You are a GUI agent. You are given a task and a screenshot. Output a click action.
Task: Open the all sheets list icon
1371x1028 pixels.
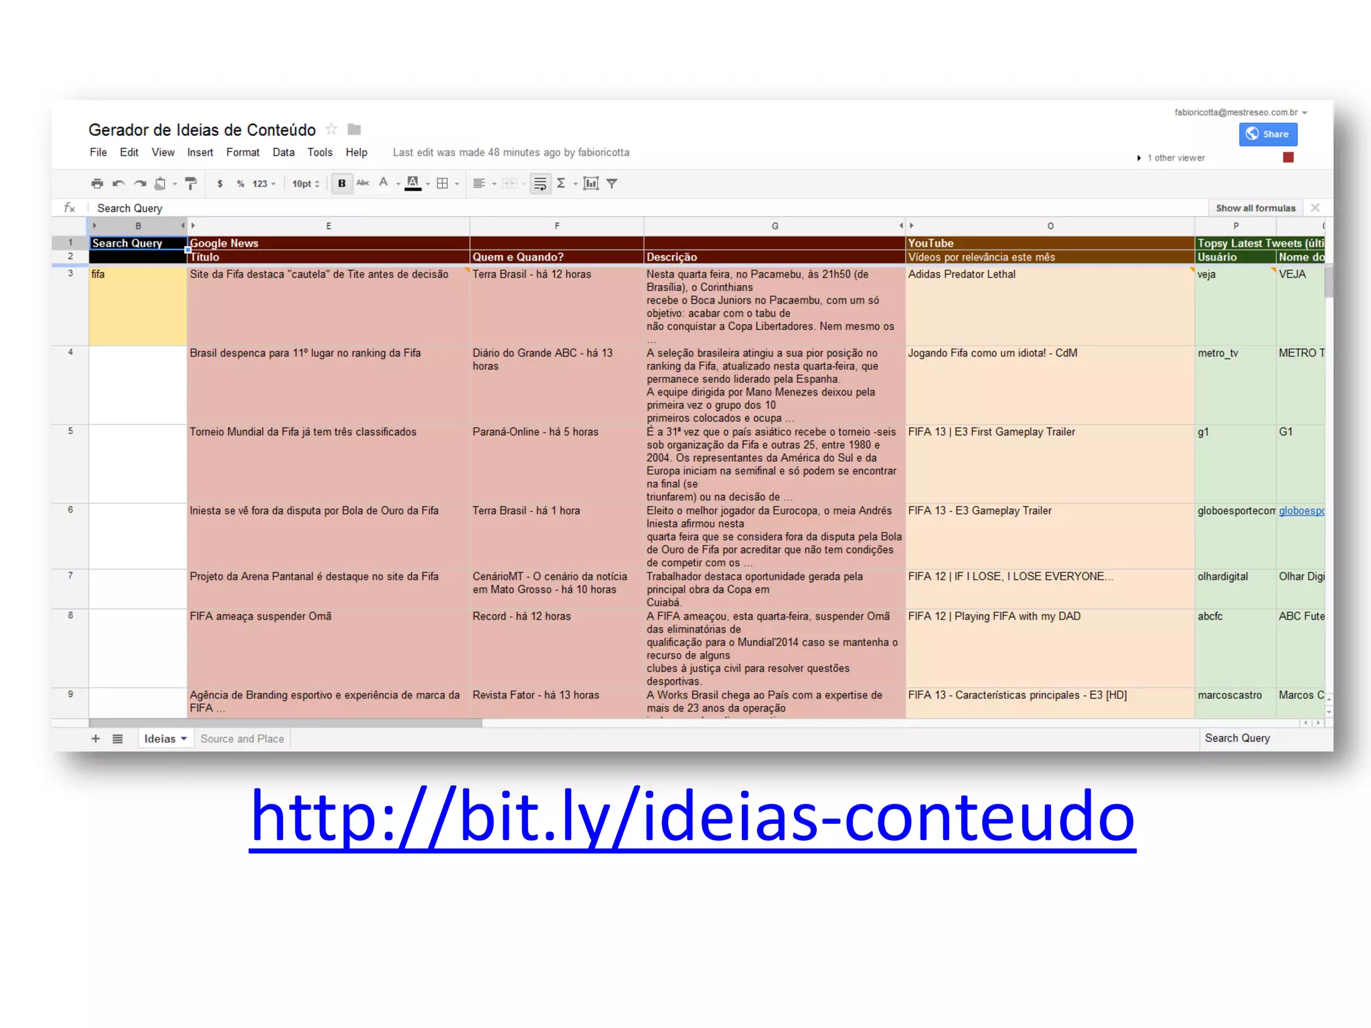tap(118, 739)
